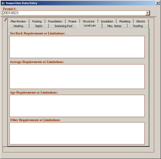Open the Septic tab

39,26
